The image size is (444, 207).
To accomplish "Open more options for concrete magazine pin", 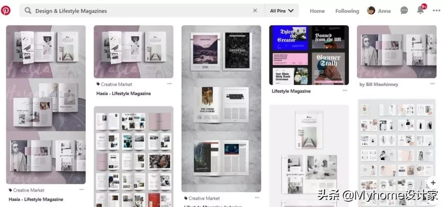I will pos(257,198).
